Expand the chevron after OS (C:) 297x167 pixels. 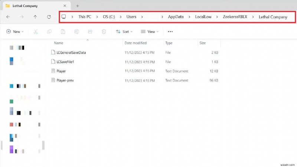(121, 17)
